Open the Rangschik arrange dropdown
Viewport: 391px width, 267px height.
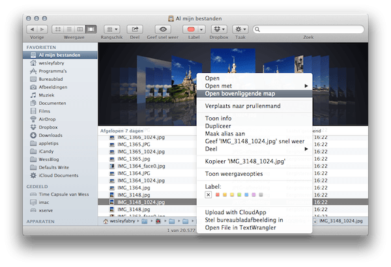tap(112, 29)
